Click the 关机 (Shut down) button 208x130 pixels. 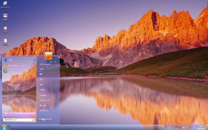(43, 120)
